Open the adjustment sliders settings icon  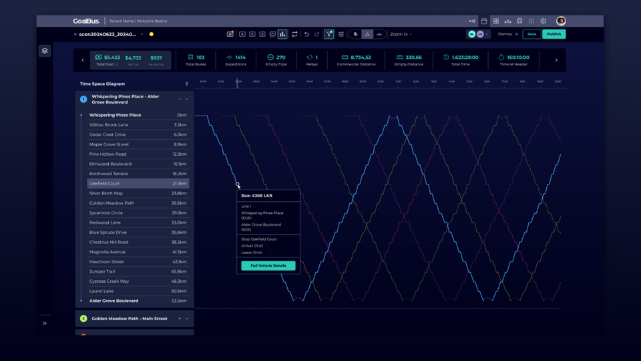pos(341,34)
